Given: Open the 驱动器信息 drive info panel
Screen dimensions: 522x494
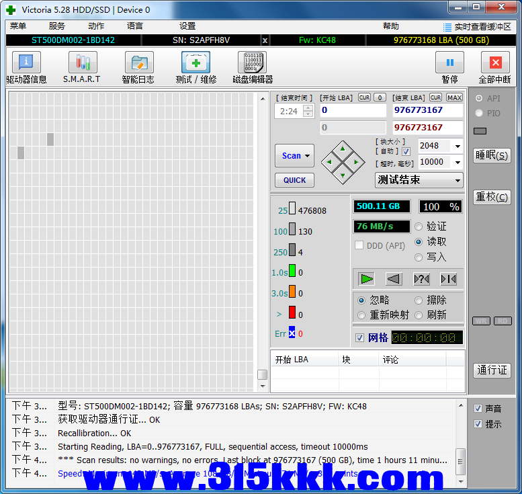Looking at the screenshot, I should coord(26,63).
